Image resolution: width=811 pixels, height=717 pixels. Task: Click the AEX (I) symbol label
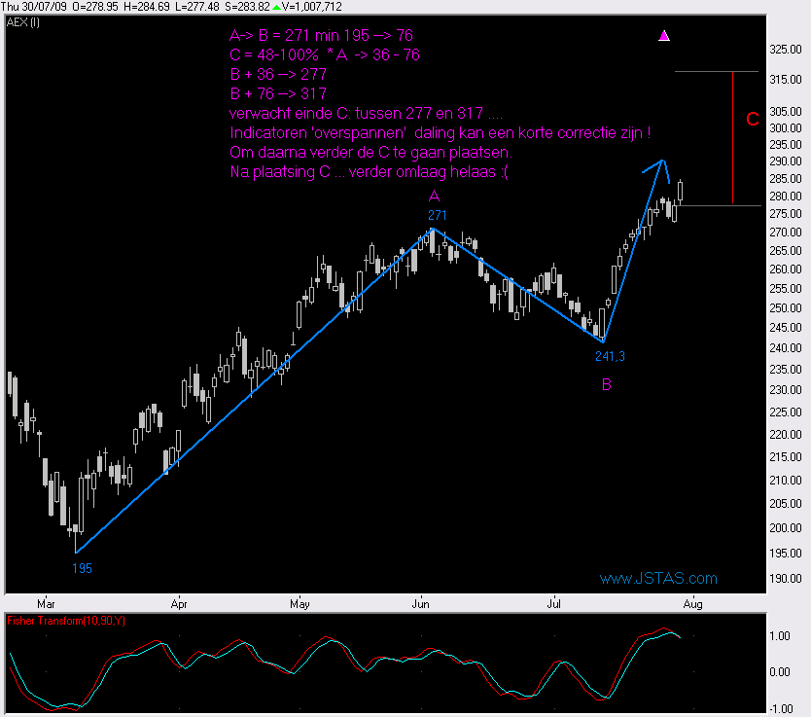[x=21, y=20]
